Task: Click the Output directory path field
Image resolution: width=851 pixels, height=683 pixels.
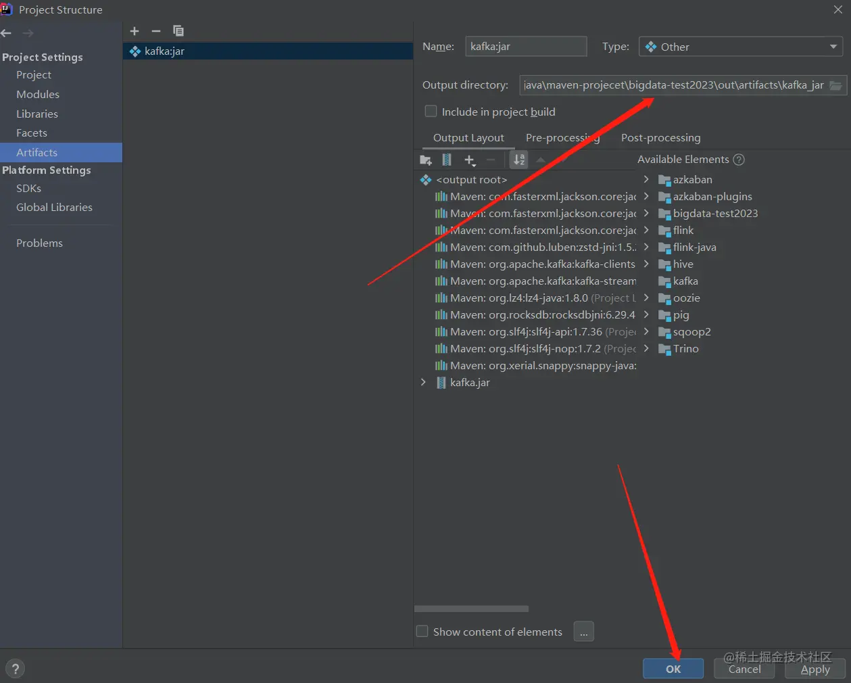Action: coord(673,85)
